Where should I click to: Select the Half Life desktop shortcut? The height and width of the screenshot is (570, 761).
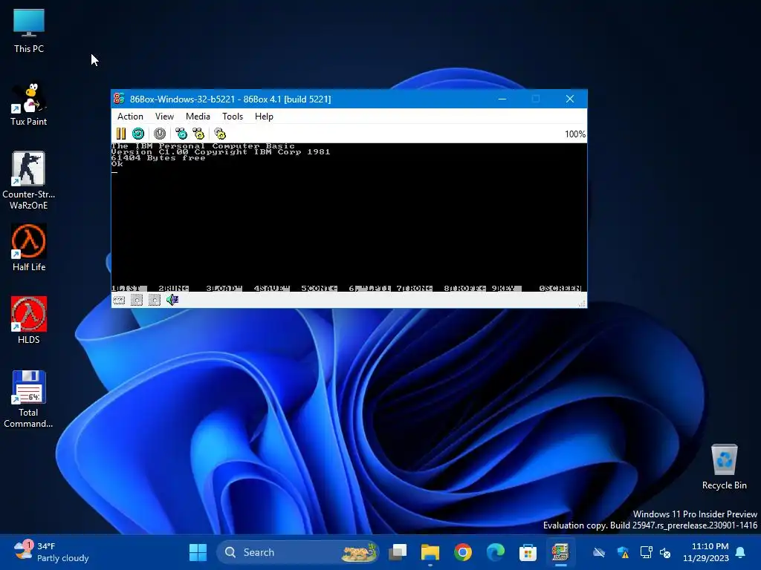pyautogui.click(x=29, y=248)
